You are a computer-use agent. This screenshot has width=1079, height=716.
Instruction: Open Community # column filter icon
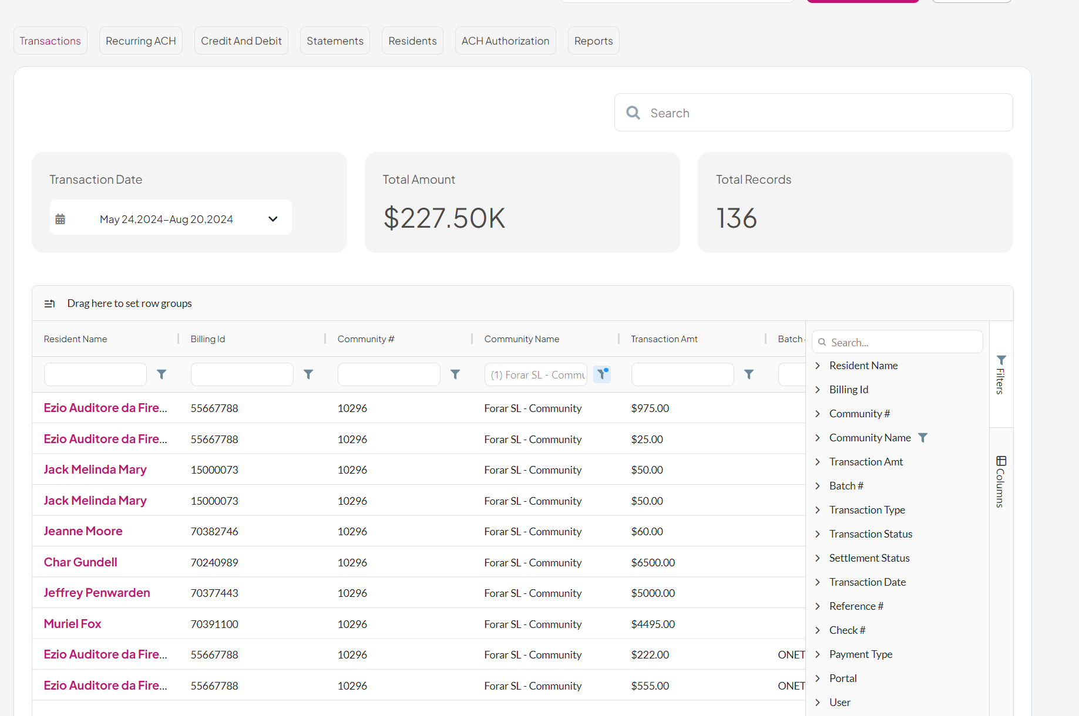[455, 374]
